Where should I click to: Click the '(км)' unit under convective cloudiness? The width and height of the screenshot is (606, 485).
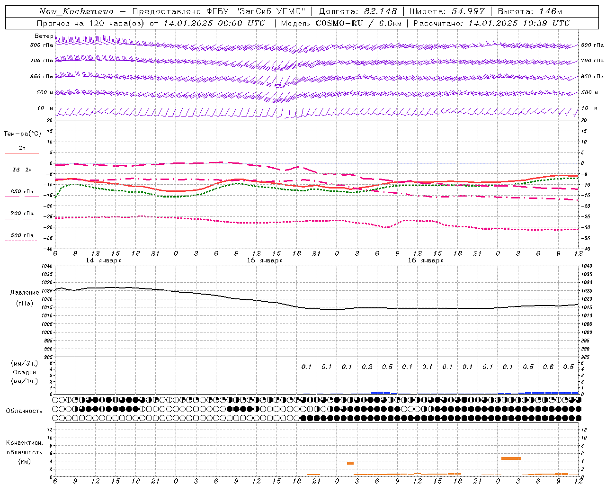(25, 461)
